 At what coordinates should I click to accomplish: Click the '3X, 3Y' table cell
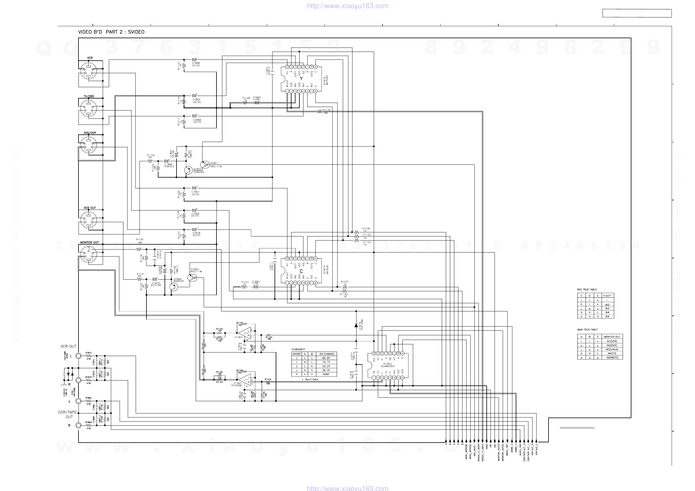(326, 370)
